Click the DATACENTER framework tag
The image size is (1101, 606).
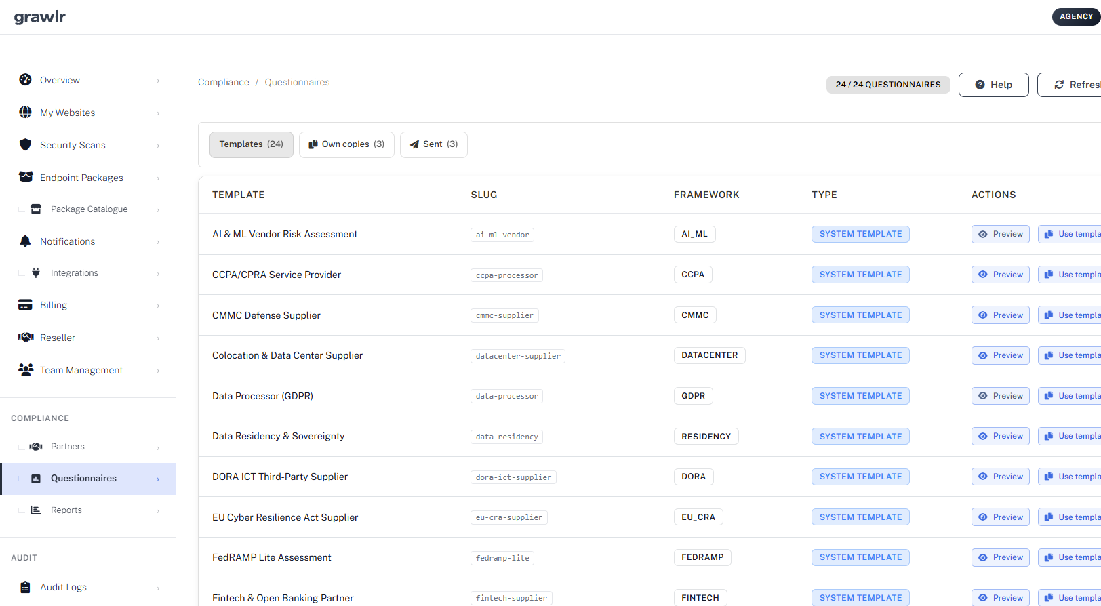click(x=710, y=355)
